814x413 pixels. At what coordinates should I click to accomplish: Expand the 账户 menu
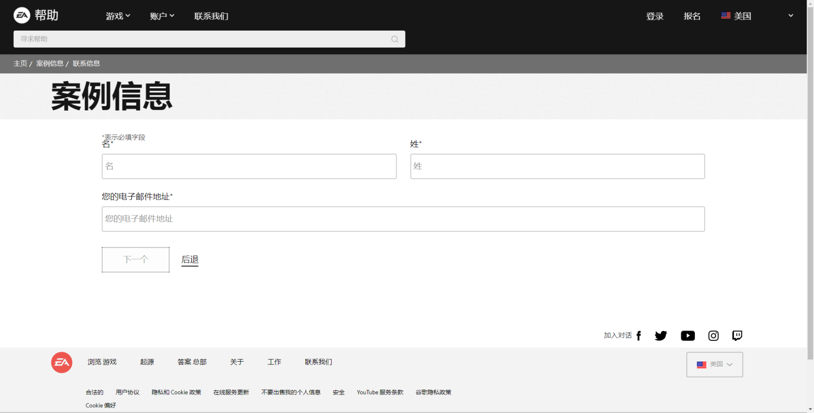[x=162, y=16]
